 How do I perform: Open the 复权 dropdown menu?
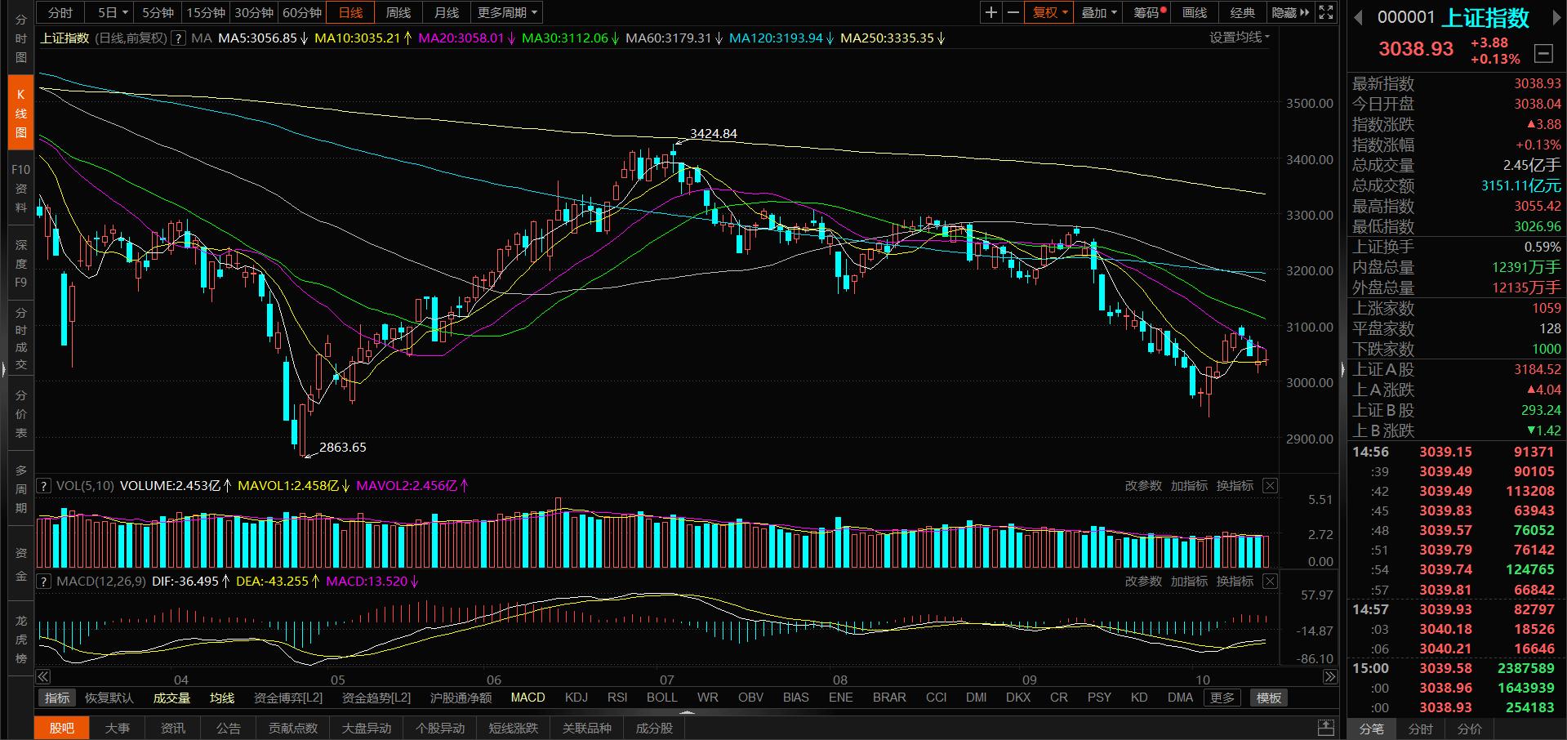pyautogui.click(x=1050, y=12)
